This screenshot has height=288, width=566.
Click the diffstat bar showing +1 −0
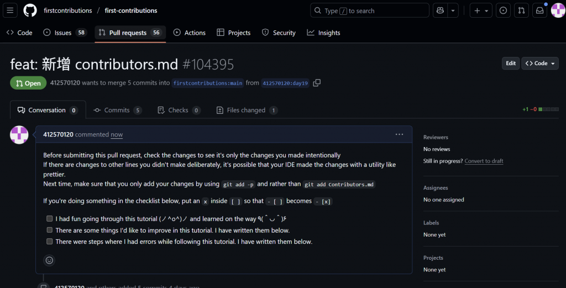point(541,109)
